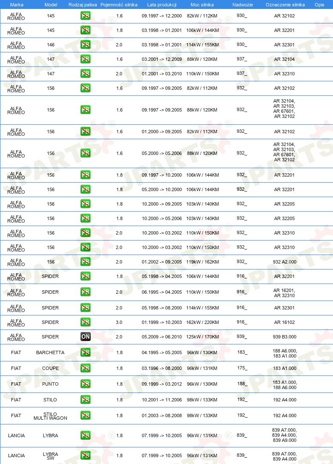This screenshot has height=464, width=333.
Task: Click the Opis column header
Action: (x=319, y=5)
